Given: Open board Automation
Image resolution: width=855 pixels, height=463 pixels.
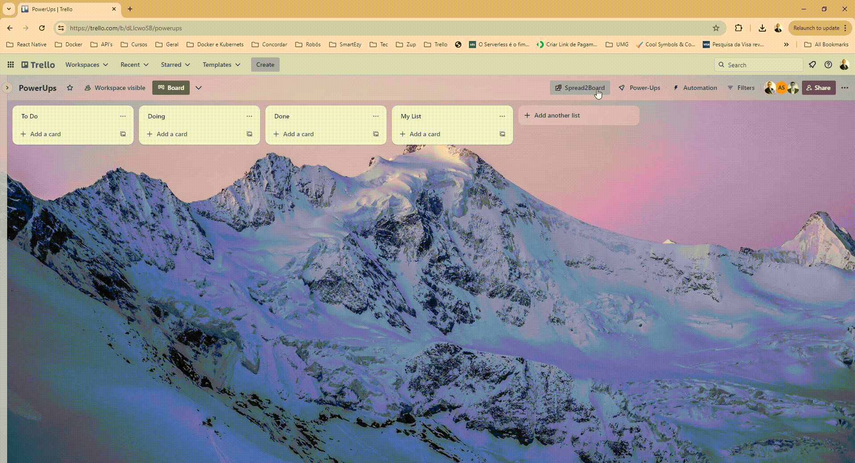Looking at the screenshot, I should coord(695,88).
